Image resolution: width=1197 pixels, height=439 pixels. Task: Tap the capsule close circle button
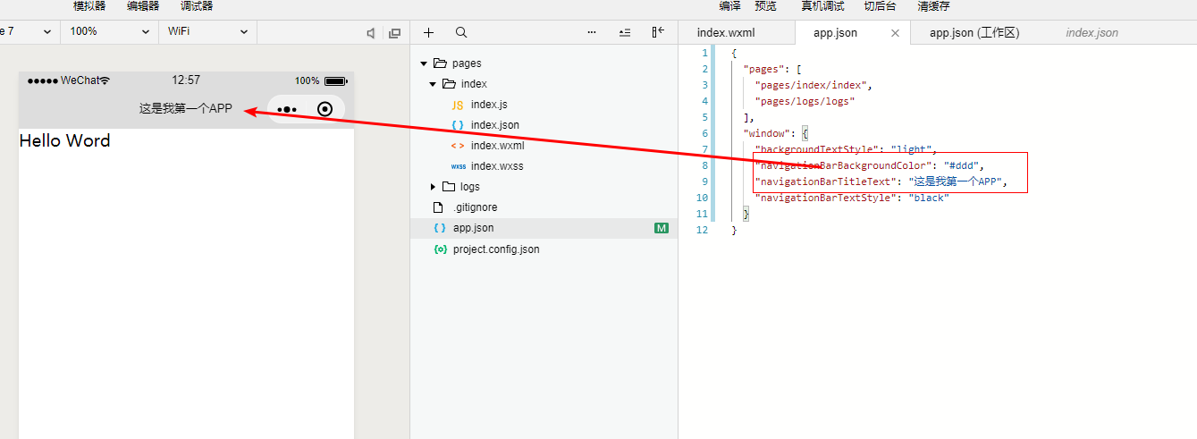pos(325,109)
